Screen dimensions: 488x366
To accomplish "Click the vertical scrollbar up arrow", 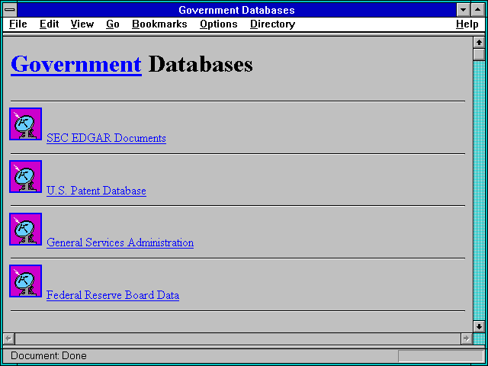I will coord(479,43).
